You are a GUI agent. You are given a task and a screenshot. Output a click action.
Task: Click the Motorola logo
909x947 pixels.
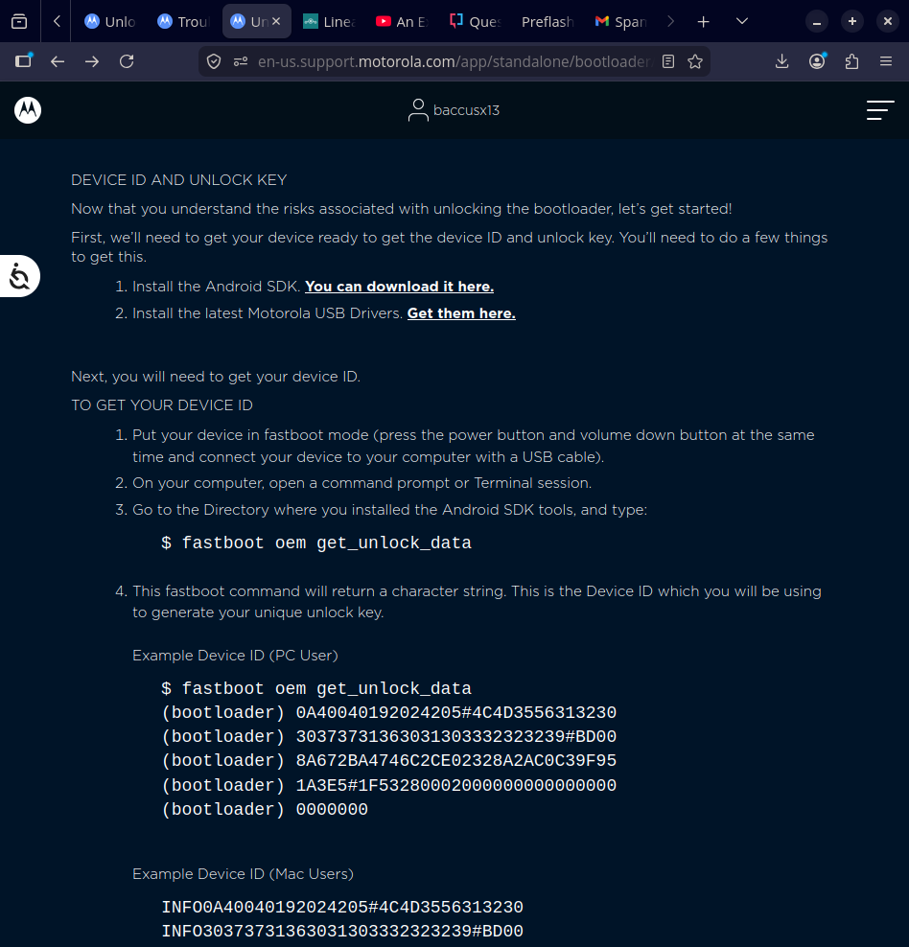(28, 110)
